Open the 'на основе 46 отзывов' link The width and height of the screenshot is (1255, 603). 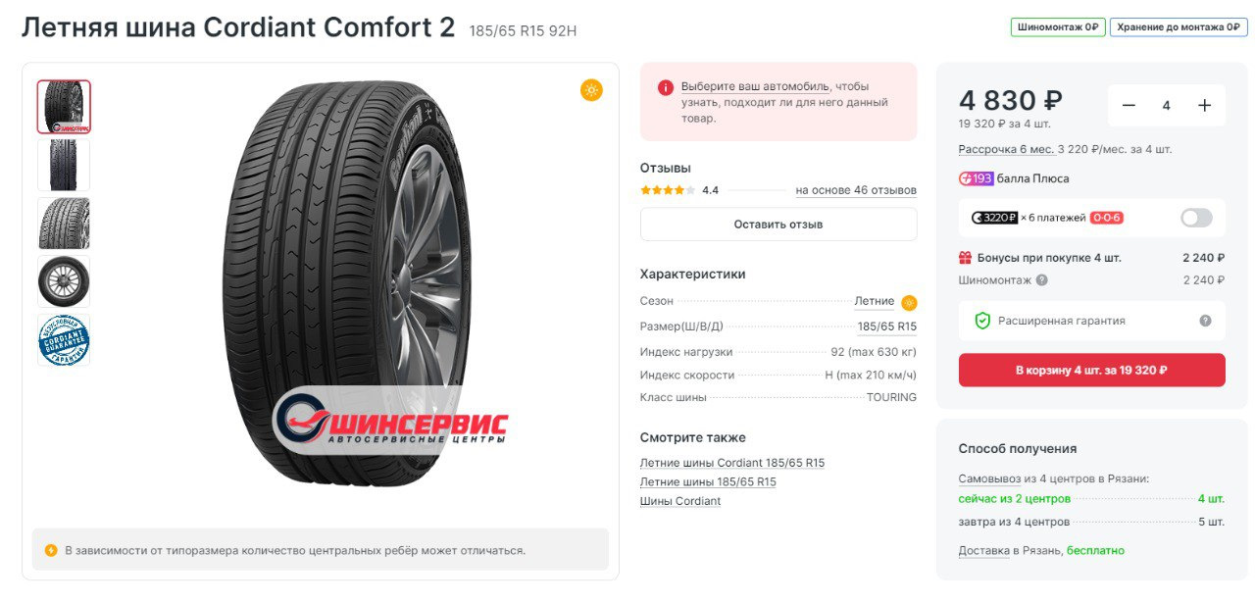click(x=856, y=190)
